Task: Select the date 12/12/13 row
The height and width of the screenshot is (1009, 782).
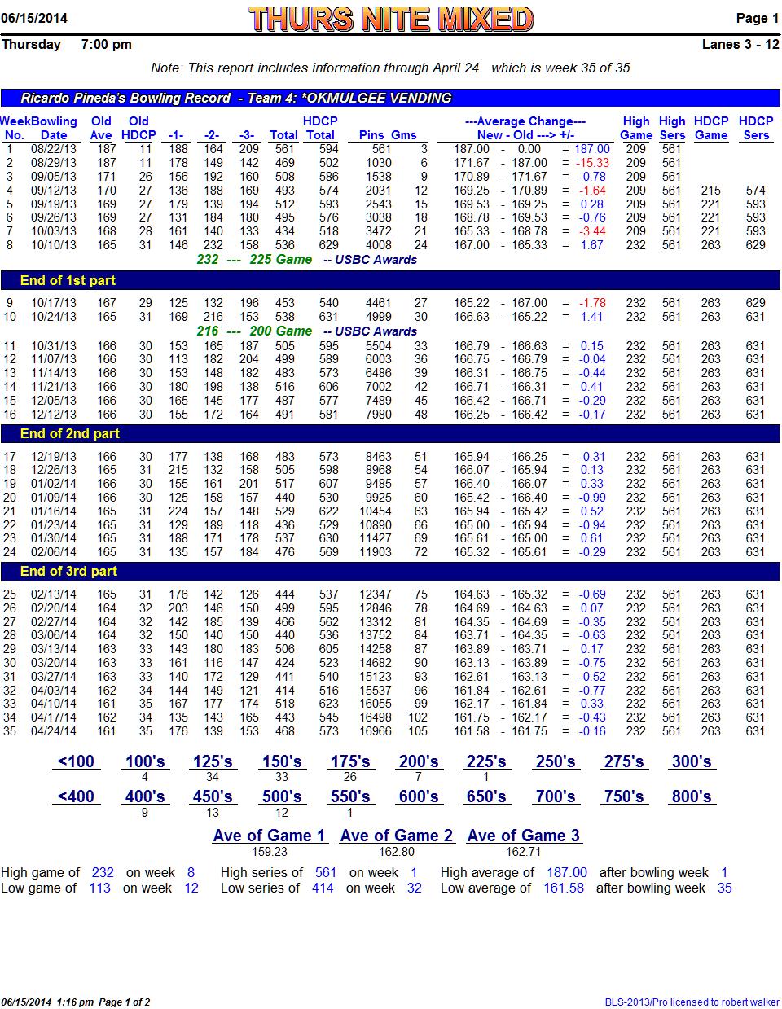Action: coord(54,415)
